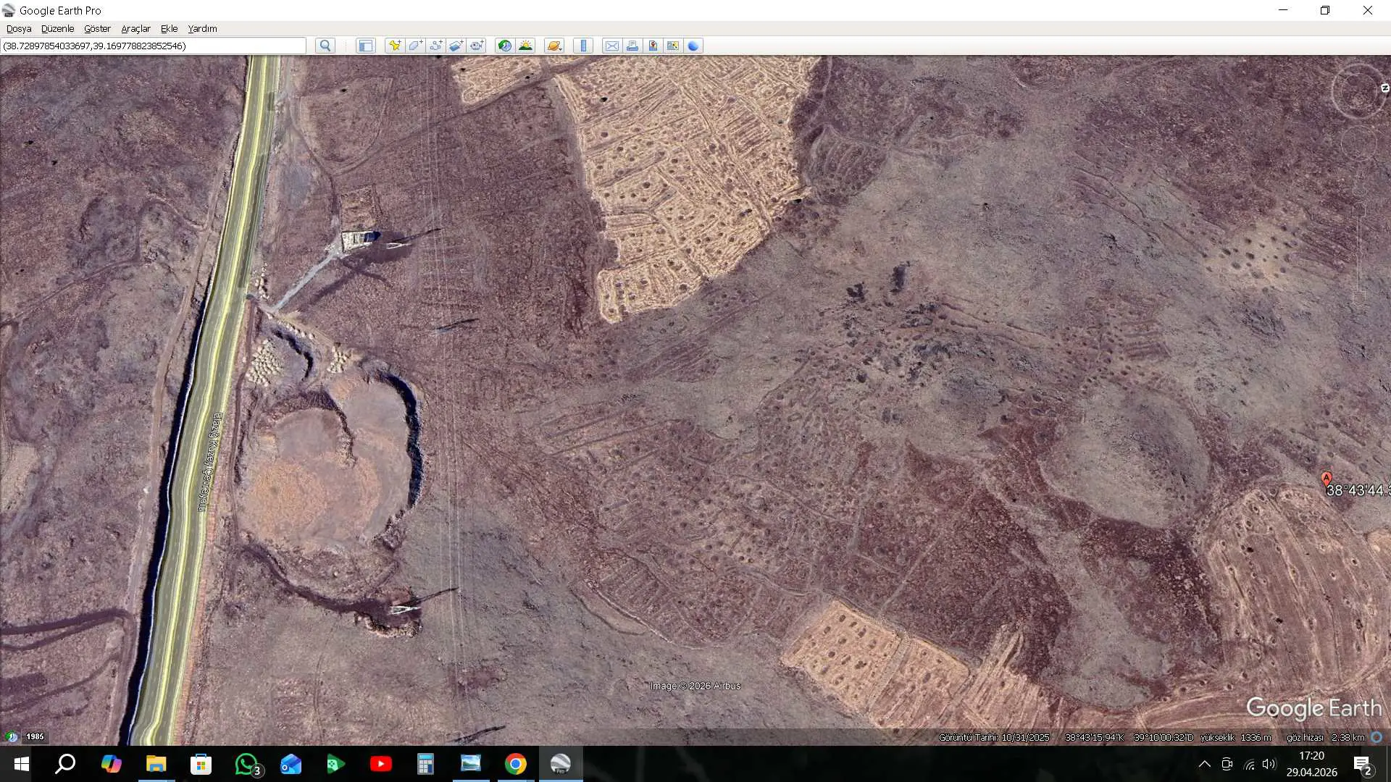
Task: Open the Göster menu
Action: 97,29
